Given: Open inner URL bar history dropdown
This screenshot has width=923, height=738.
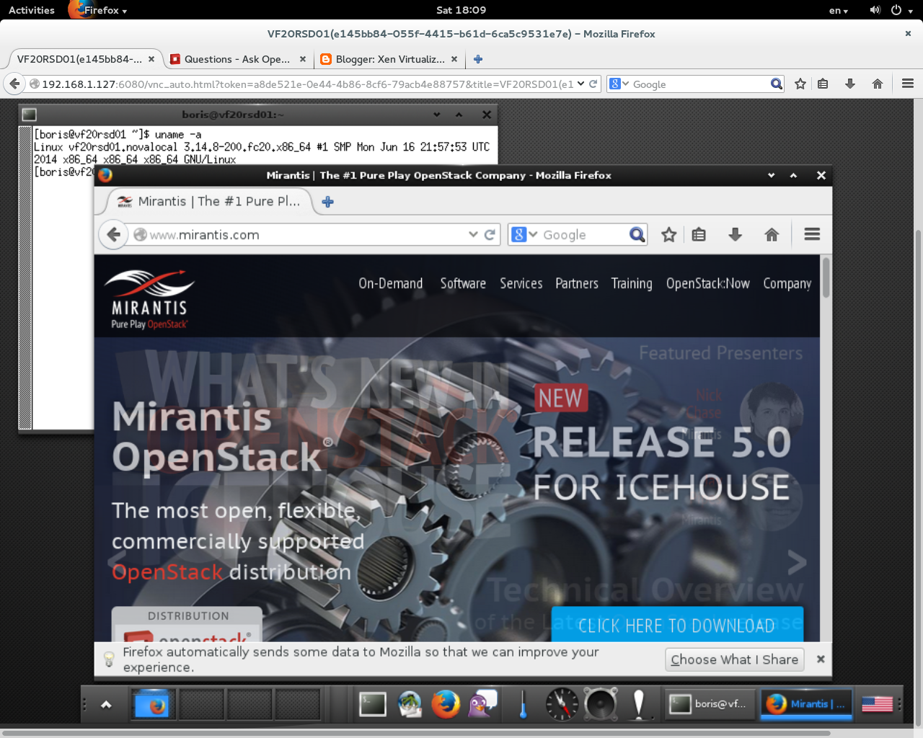Looking at the screenshot, I should [x=473, y=234].
